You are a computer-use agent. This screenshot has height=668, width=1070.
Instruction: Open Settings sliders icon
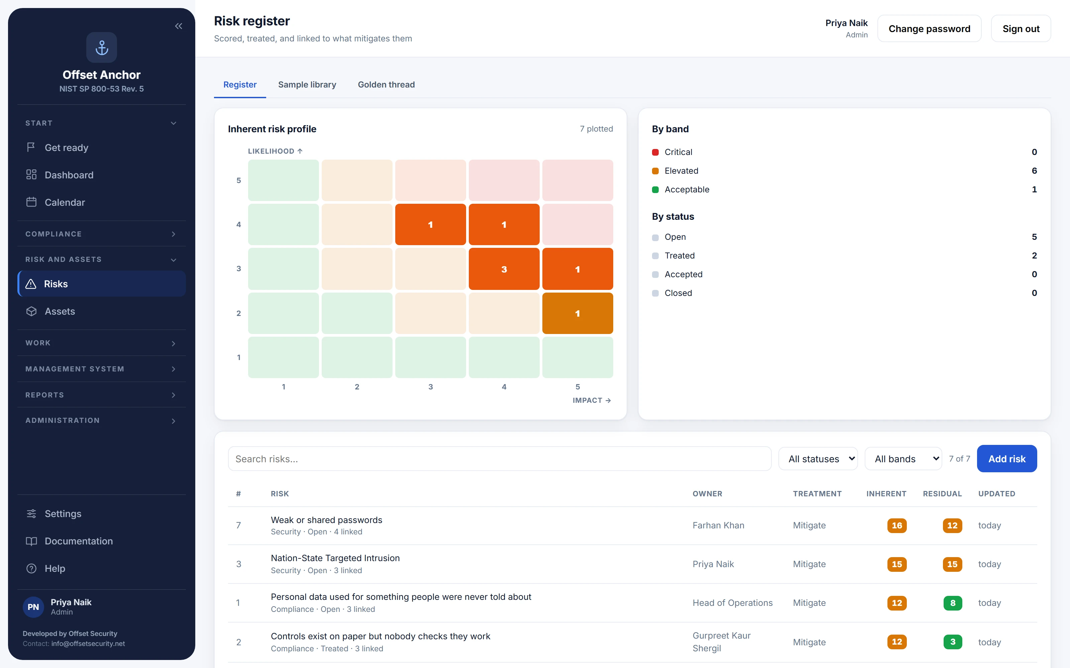[31, 513]
